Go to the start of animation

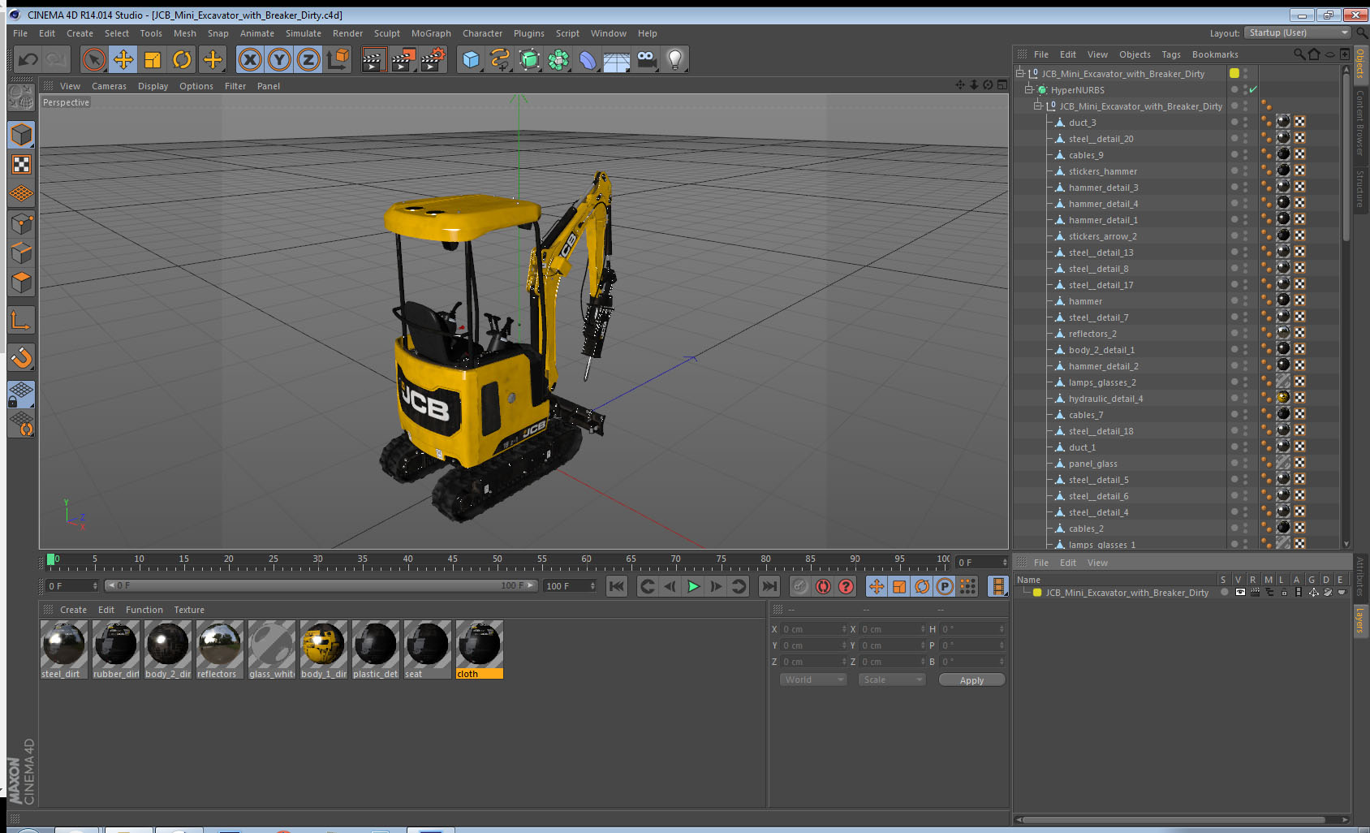[x=617, y=586]
